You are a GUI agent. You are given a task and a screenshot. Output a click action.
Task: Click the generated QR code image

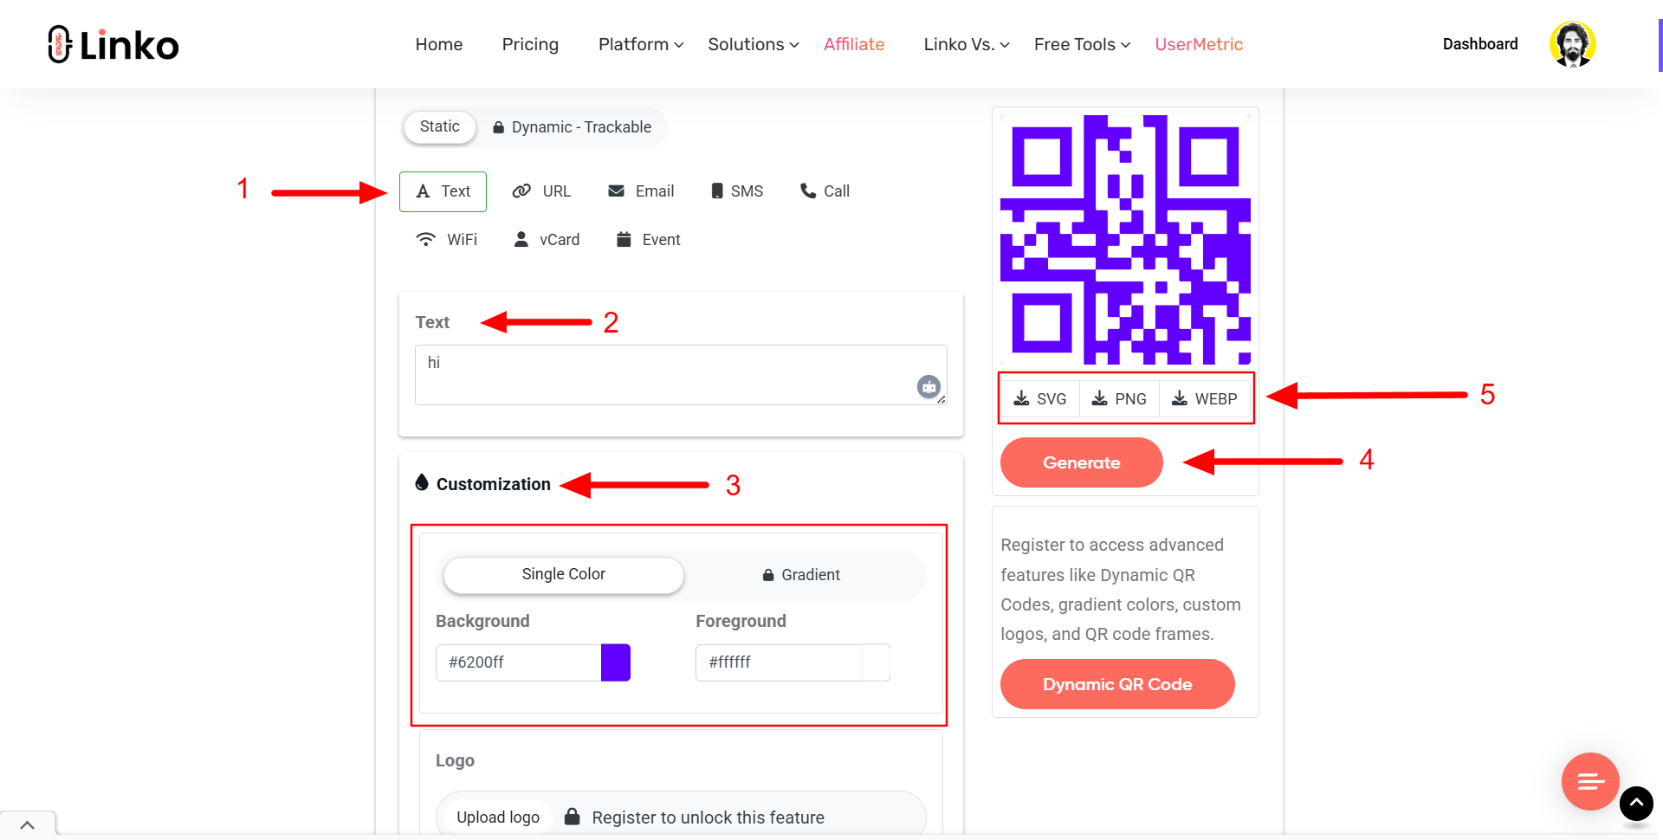click(1125, 239)
